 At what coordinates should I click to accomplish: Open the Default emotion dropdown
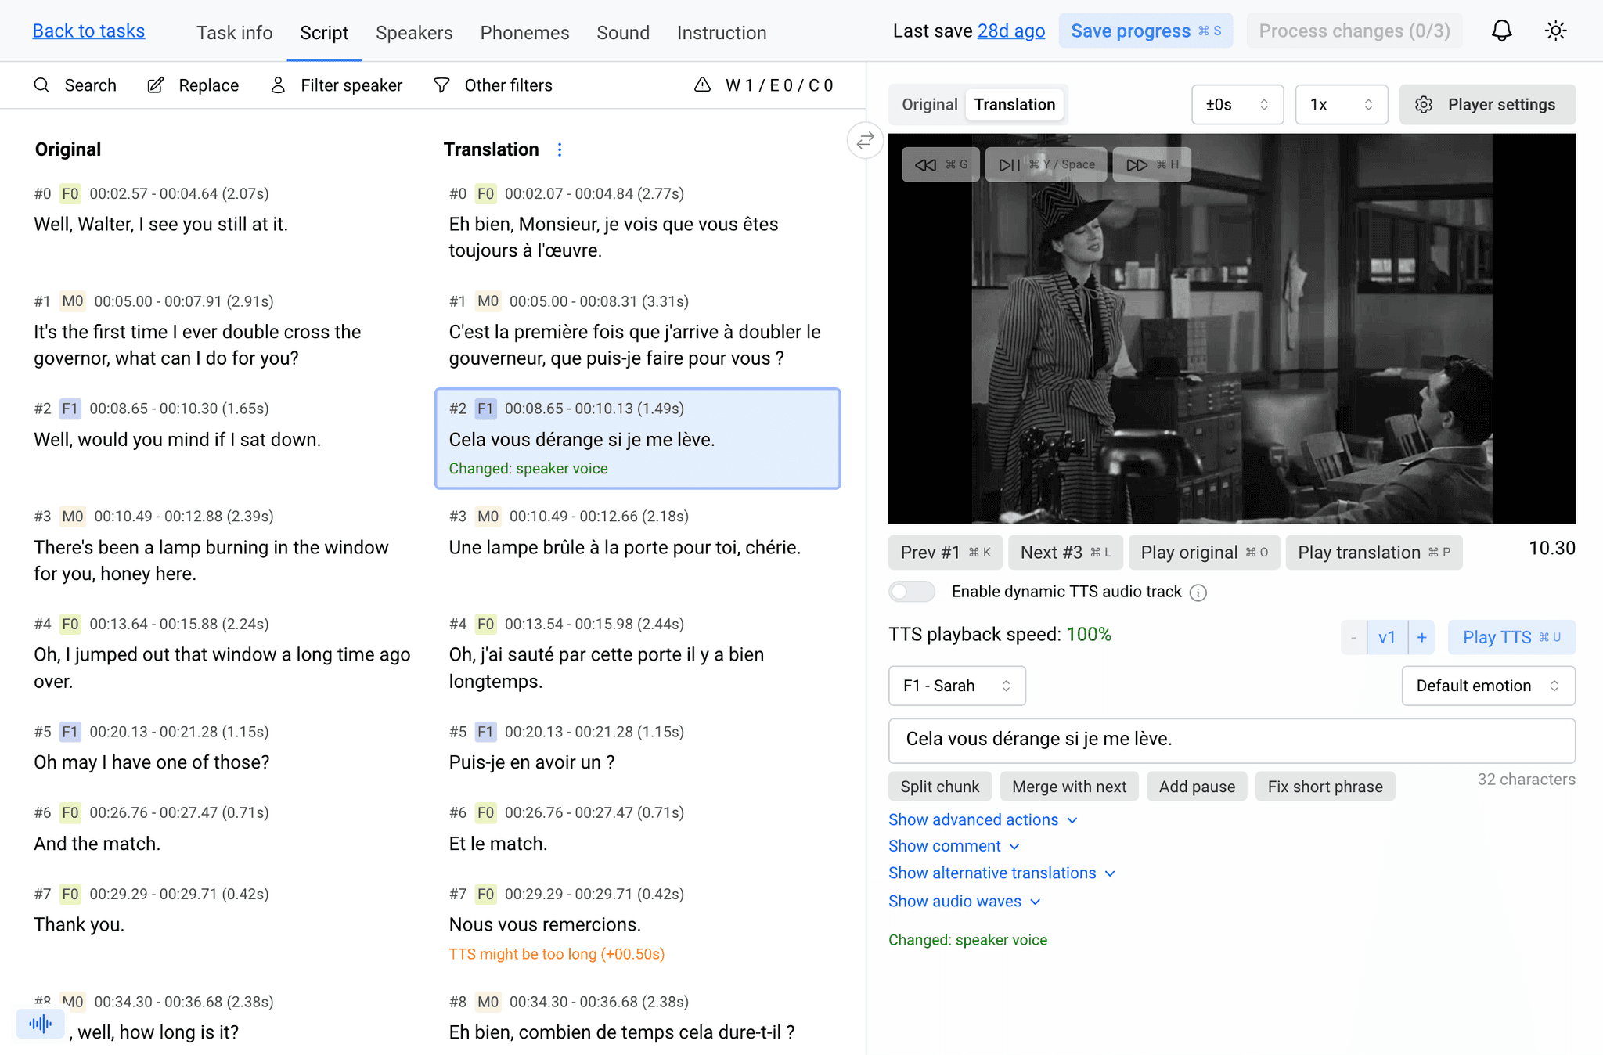(x=1487, y=686)
